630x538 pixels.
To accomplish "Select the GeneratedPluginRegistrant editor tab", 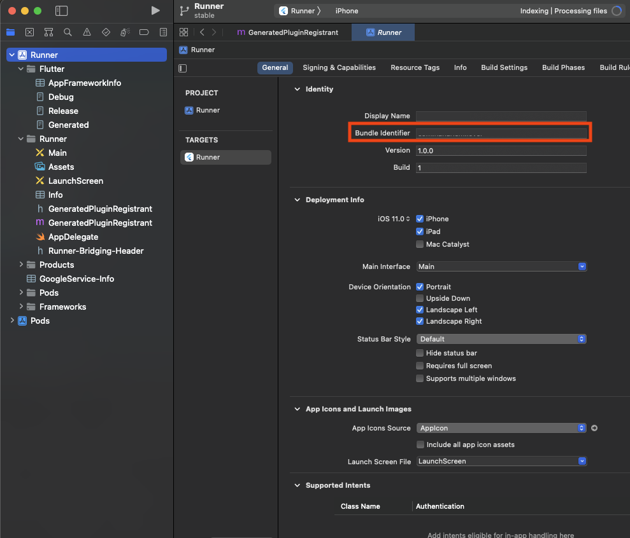I will 288,32.
